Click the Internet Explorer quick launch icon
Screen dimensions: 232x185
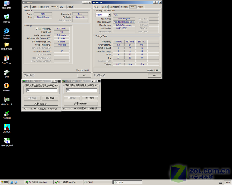point(12,182)
